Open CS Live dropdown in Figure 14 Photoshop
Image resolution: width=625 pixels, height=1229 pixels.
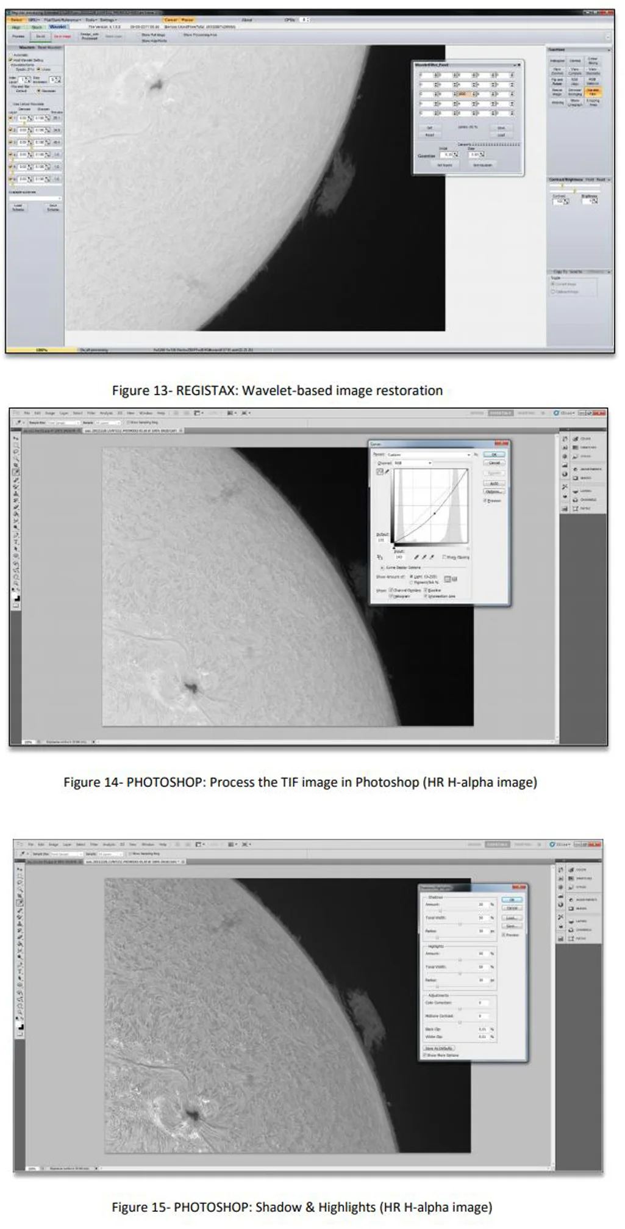pos(568,413)
